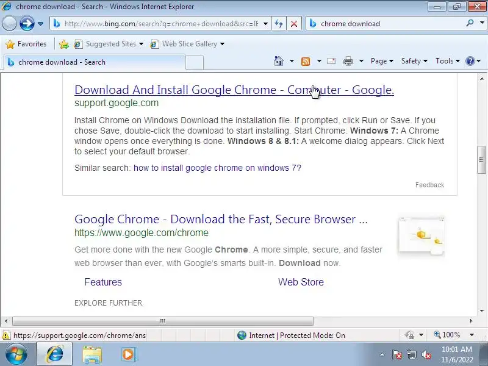Viewport: 488px width, 366px height.
Task: Click the vertical scrollbar thumb
Action: tap(481, 160)
